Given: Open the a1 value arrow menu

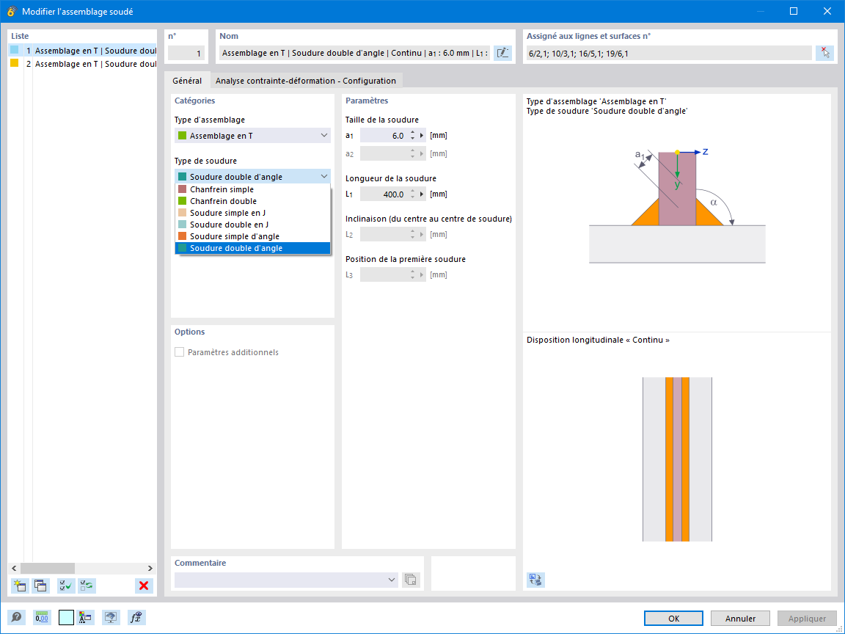Looking at the screenshot, I should (x=422, y=135).
